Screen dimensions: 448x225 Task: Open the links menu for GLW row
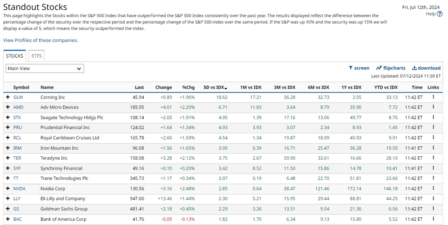(x=433, y=97)
